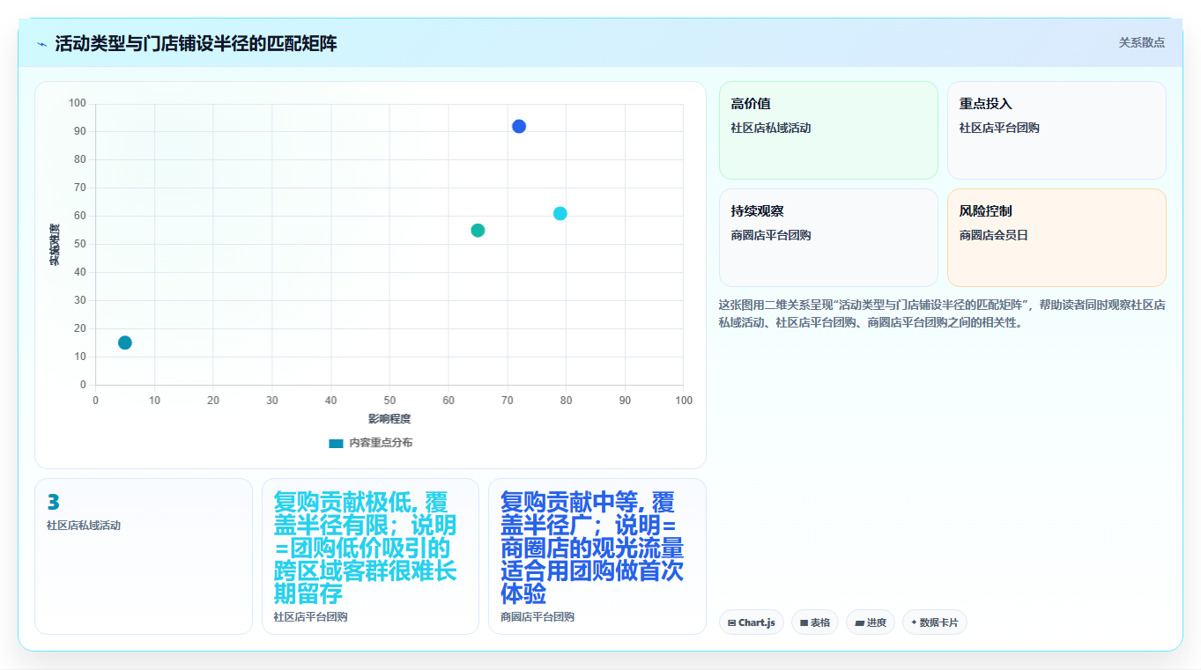Open the 高价值 quadrant card
Screen dimensions: 1201x670
click(828, 130)
